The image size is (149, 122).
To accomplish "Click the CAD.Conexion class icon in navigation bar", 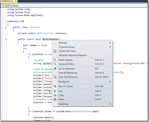I will (x=3, y=5).
